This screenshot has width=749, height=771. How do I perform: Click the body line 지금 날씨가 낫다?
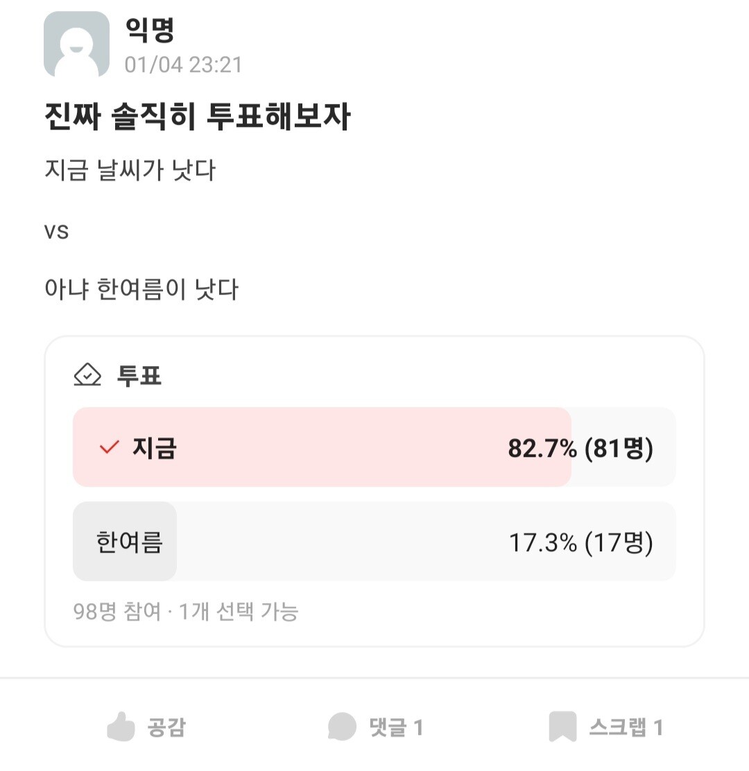130,170
